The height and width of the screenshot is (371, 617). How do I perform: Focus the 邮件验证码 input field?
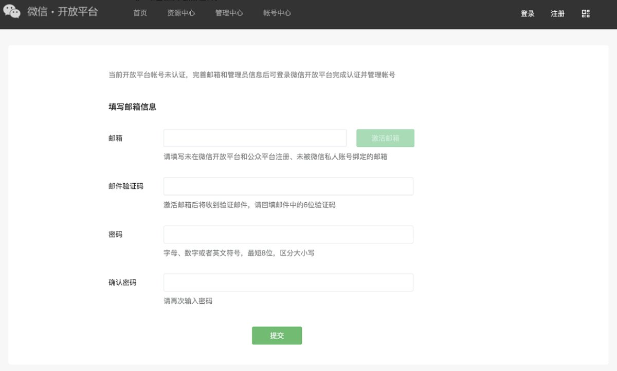coord(288,186)
